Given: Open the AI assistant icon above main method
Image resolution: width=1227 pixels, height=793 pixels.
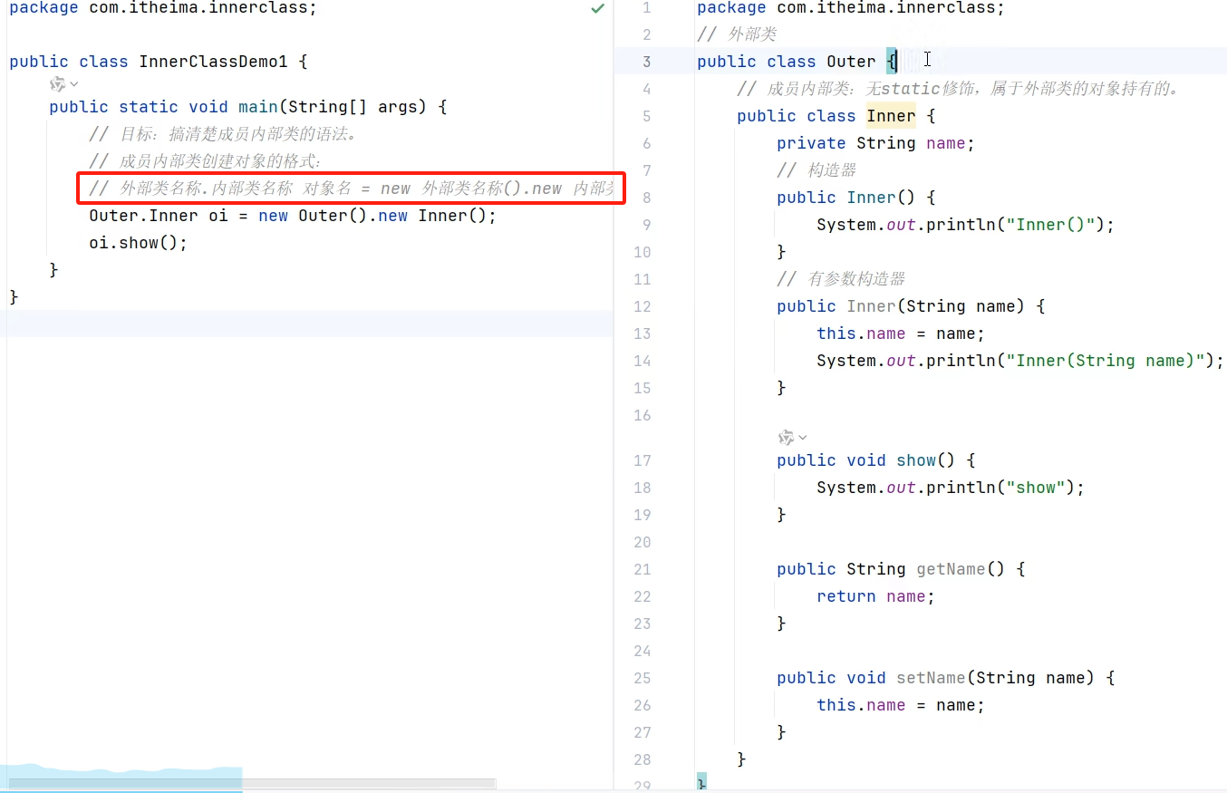Looking at the screenshot, I should coord(58,84).
